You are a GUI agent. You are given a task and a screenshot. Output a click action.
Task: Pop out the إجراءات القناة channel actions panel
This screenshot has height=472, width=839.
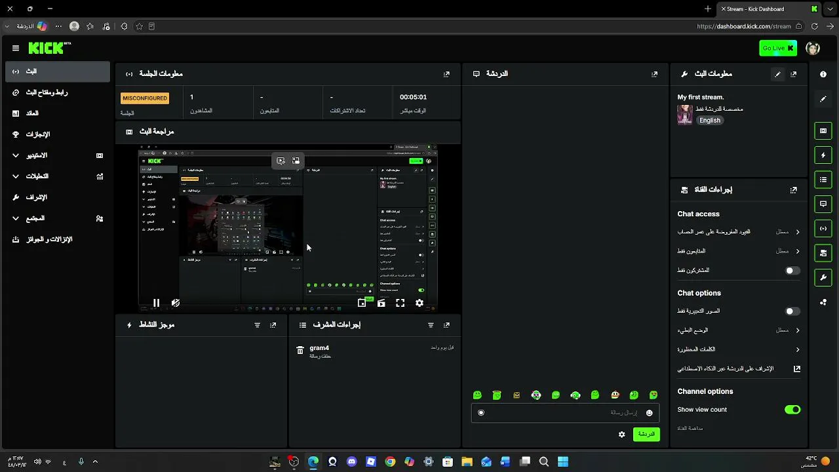point(794,189)
